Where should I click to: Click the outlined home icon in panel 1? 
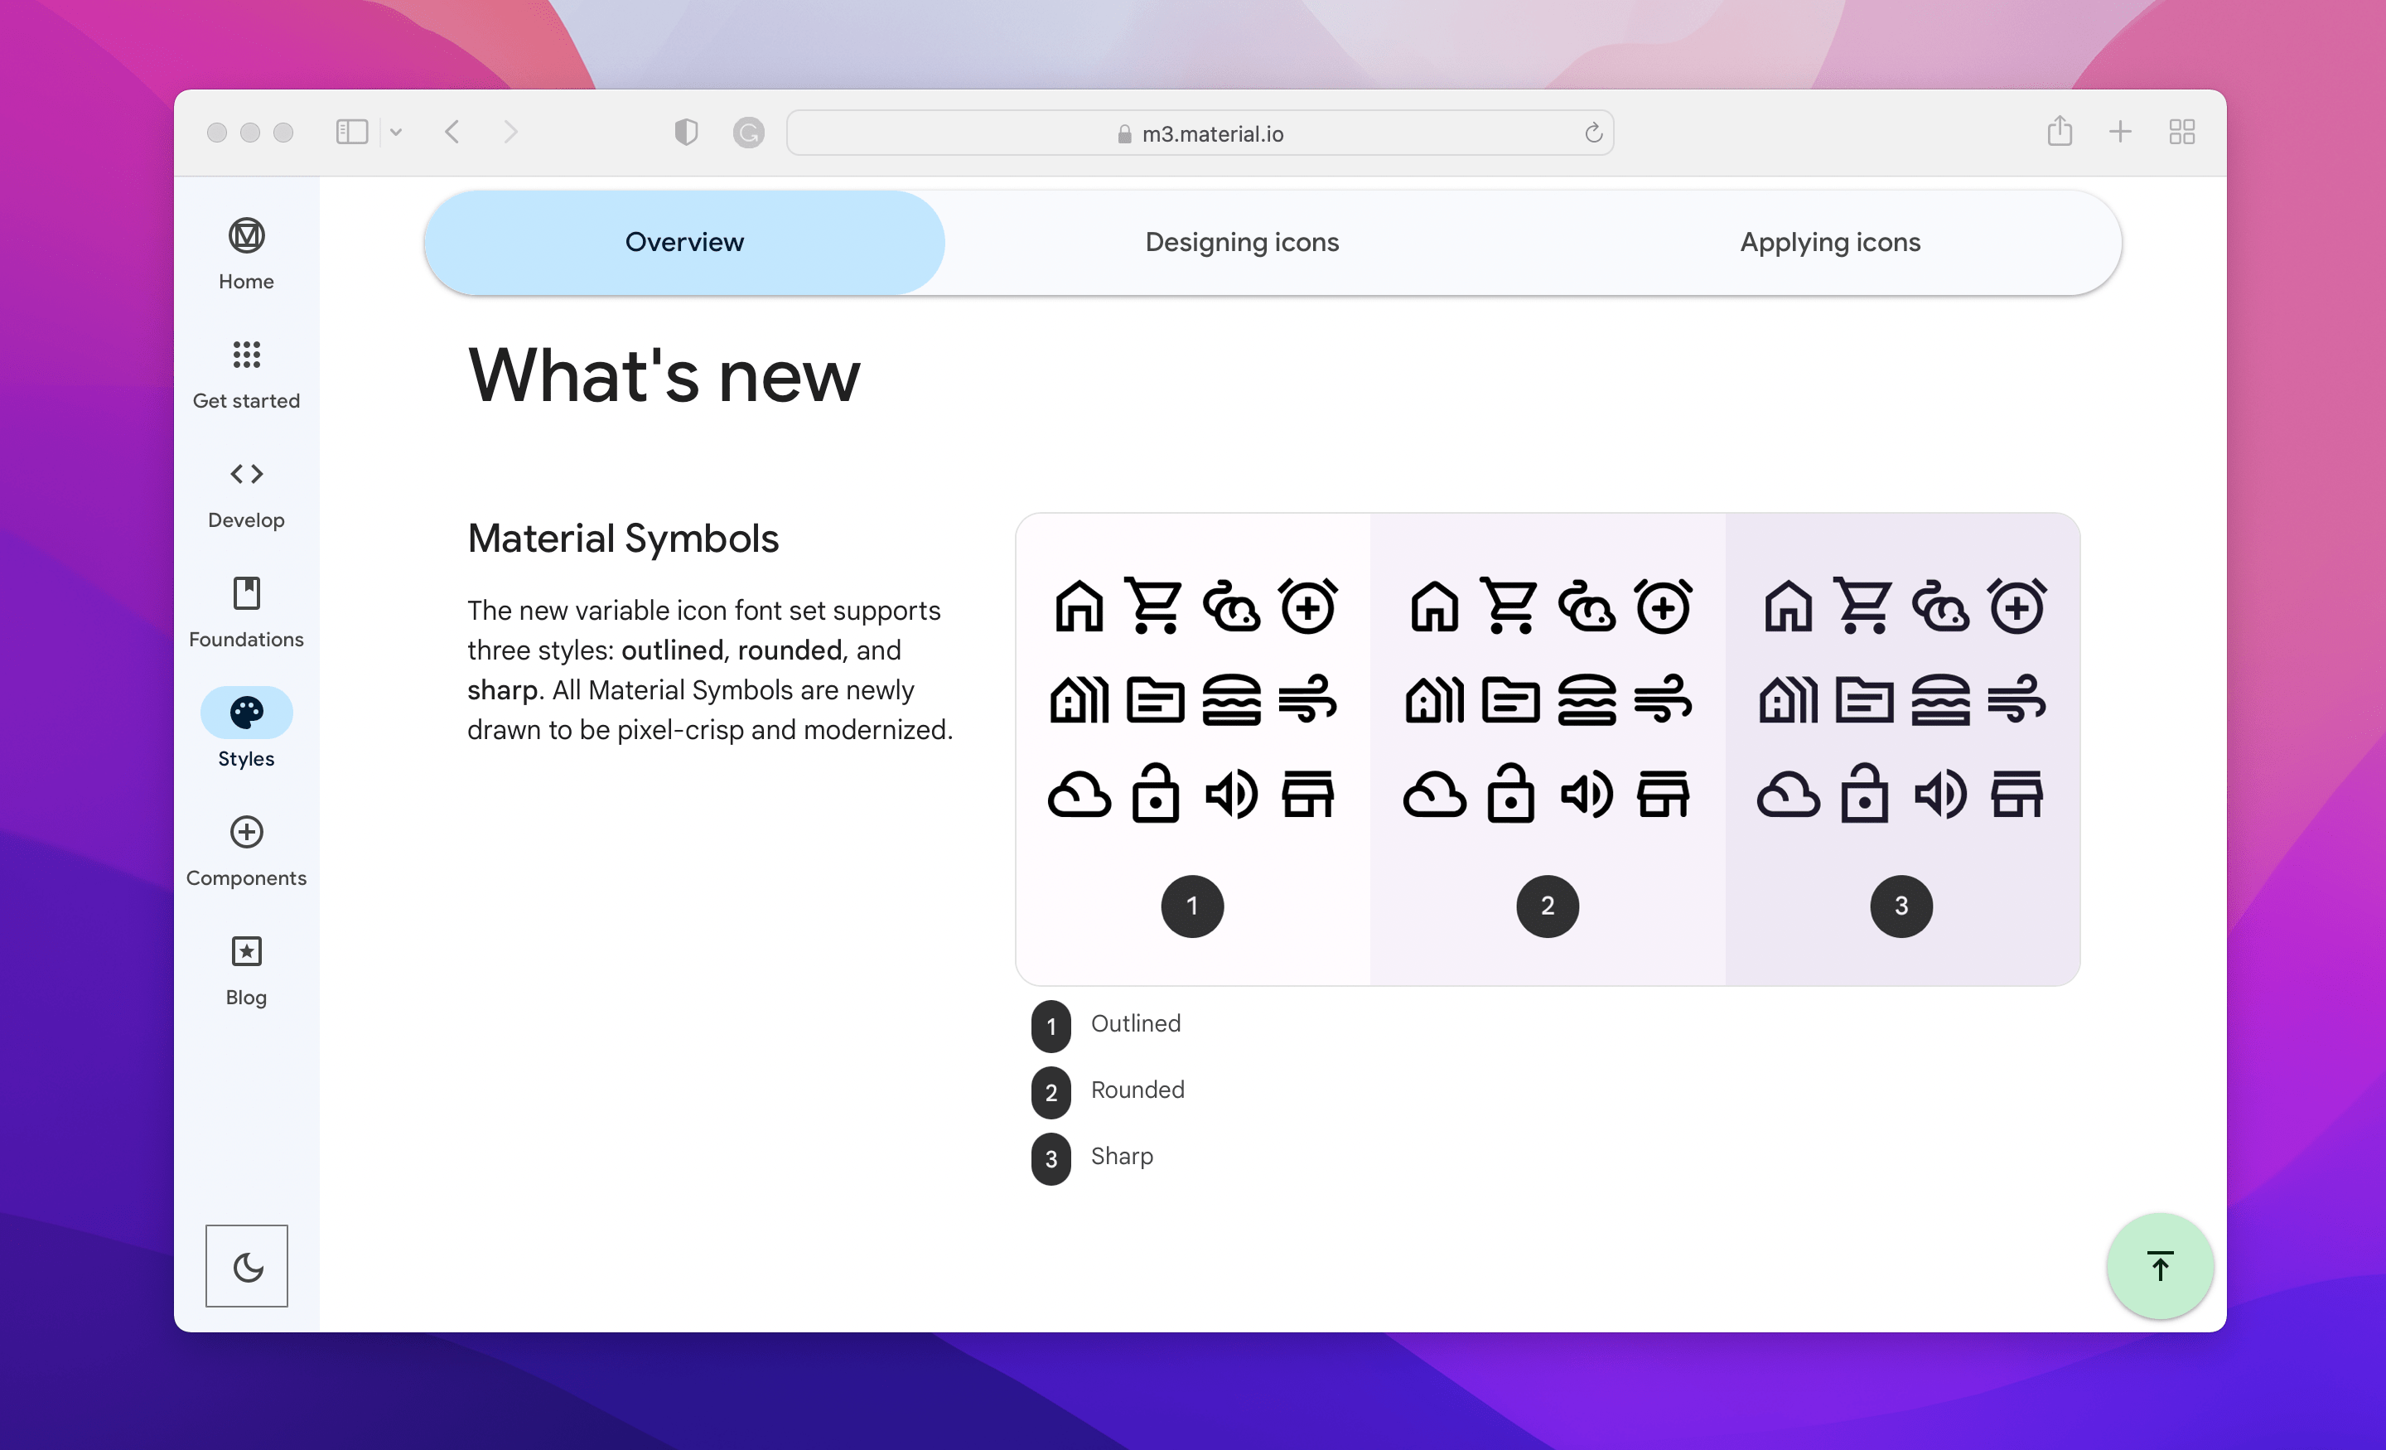click(x=1078, y=606)
